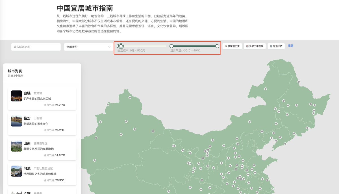Image resolution: width=339 pixels, height=194 pixels.
Task: Click the 甘肃省 province label
Action: click(38, 93)
